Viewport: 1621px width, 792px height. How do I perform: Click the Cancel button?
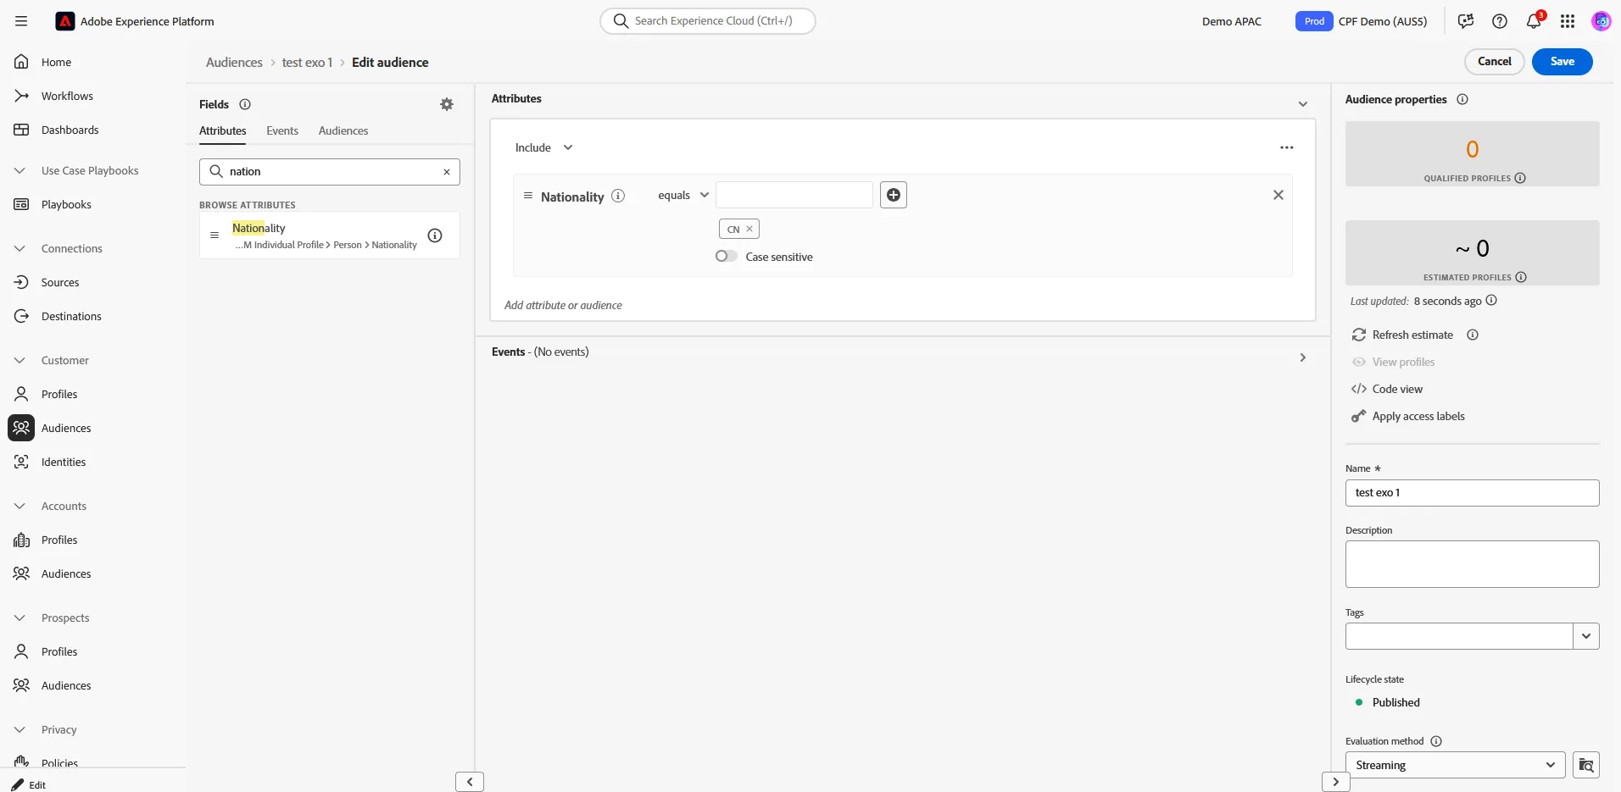tap(1495, 61)
